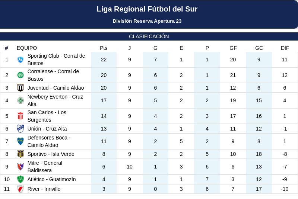Click the Mitre General Baldissera crest
Image resolution: width=298 pixels, height=199 pixels.
tap(20, 167)
